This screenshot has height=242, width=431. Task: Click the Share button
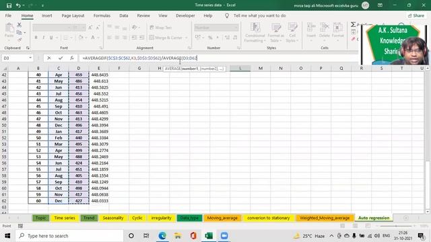(416, 15)
